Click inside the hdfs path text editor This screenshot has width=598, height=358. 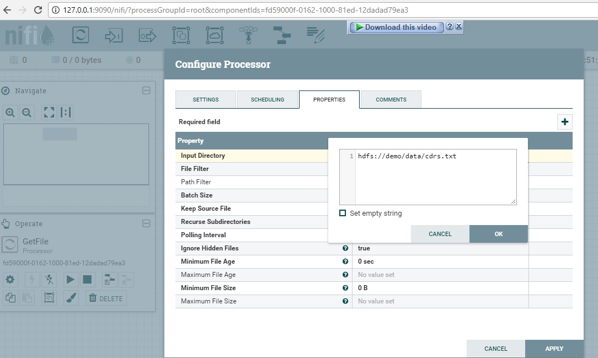435,177
